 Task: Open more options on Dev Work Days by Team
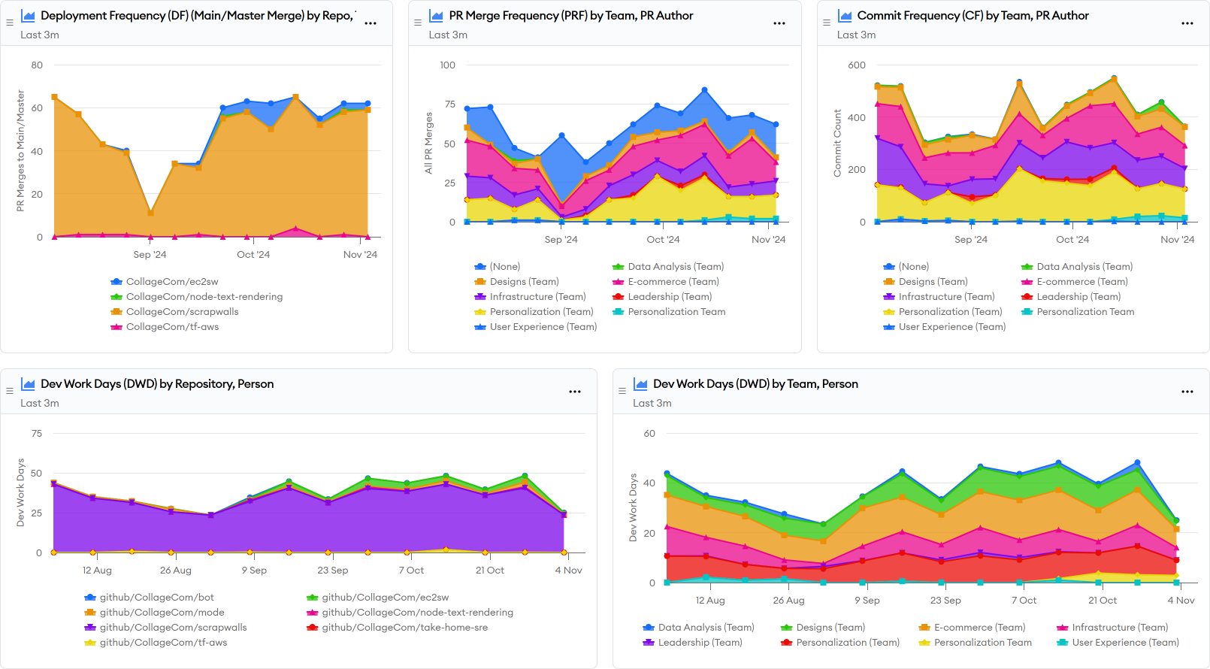(x=1187, y=392)
